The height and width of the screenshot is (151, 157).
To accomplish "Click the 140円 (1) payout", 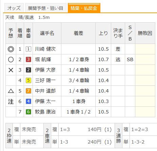I will pos(100,129).
